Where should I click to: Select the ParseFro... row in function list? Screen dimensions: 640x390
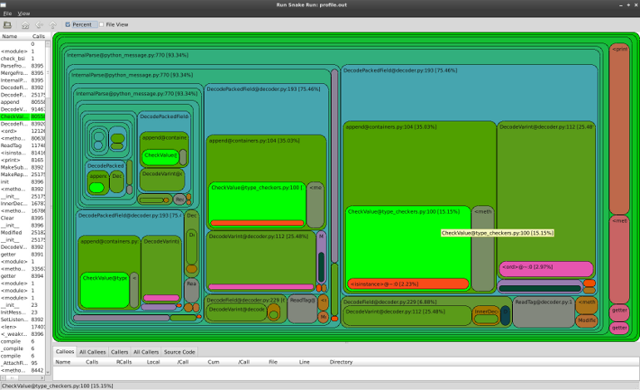point(22,66)
